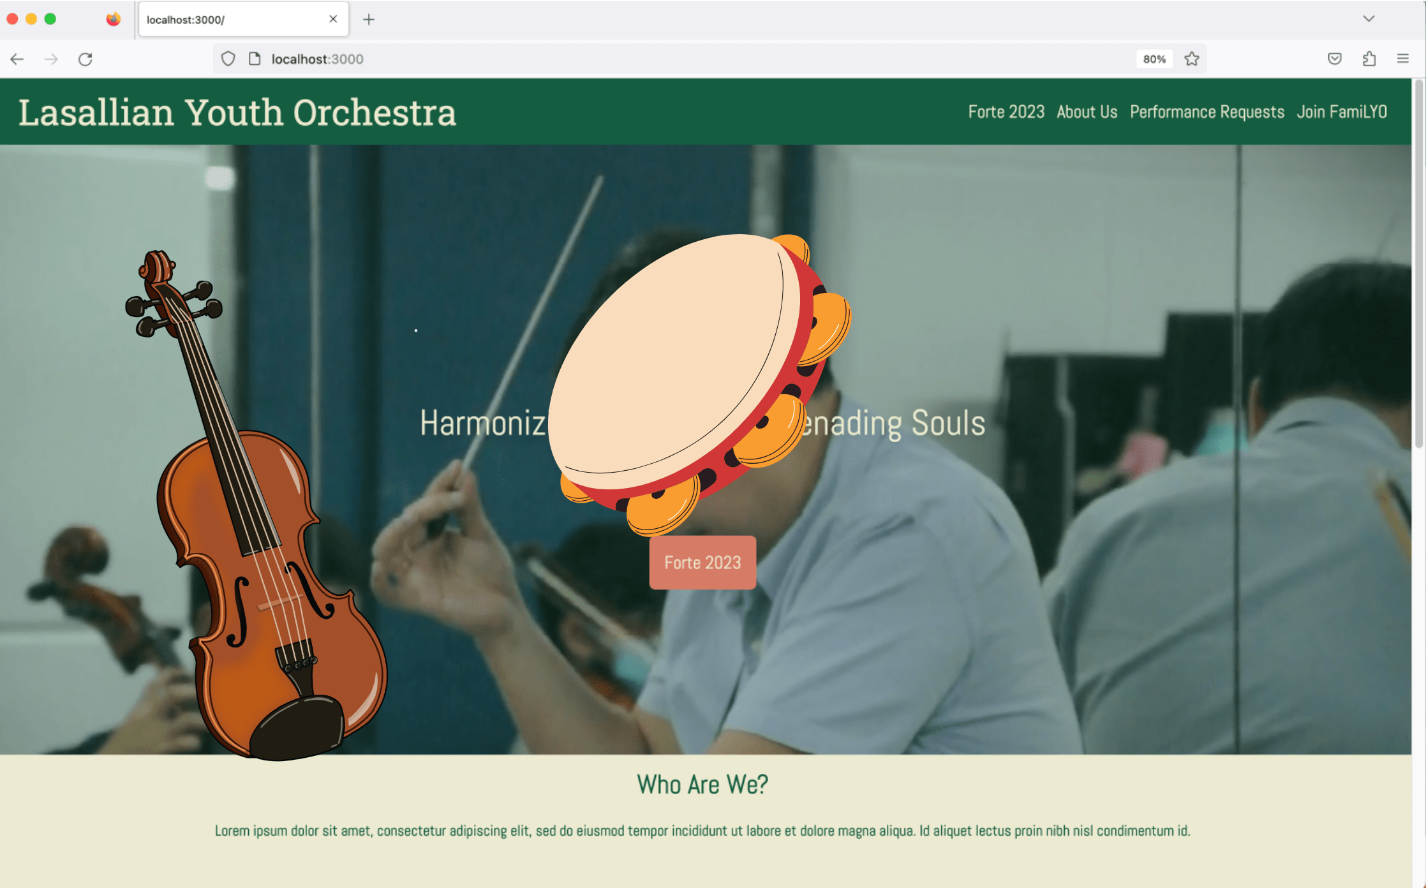This screenshot has width=1426, height=888.
Task: Click the Forte 2023 hero button
Action: 702,563
